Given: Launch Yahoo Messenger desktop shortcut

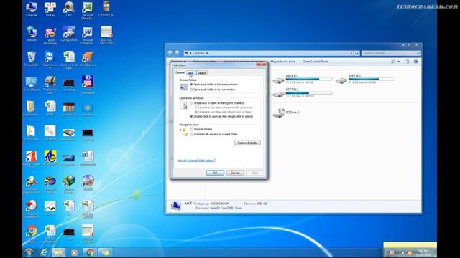Looking at the screenshot, I should 50,36.
